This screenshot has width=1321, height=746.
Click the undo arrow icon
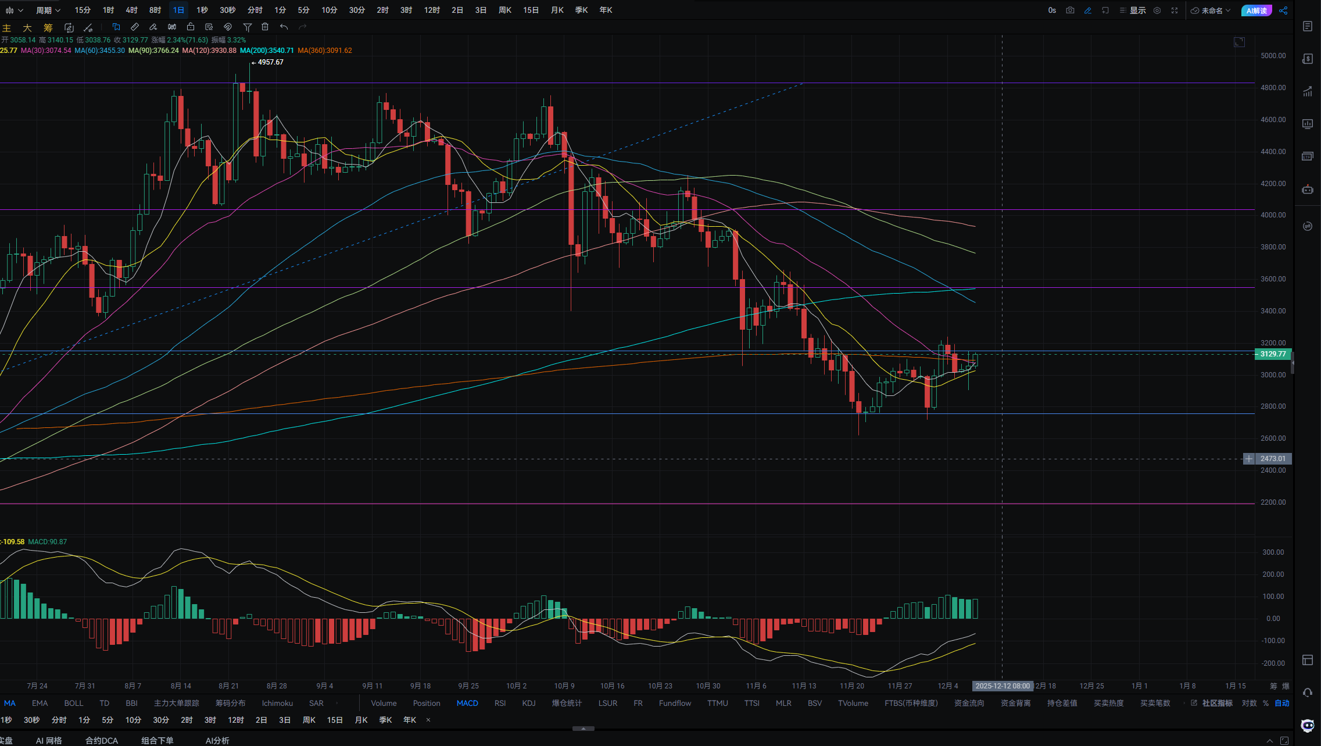pos(284,27)
